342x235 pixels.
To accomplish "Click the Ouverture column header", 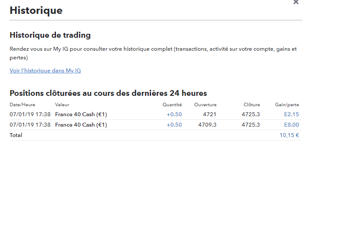I will coord(205,104).
